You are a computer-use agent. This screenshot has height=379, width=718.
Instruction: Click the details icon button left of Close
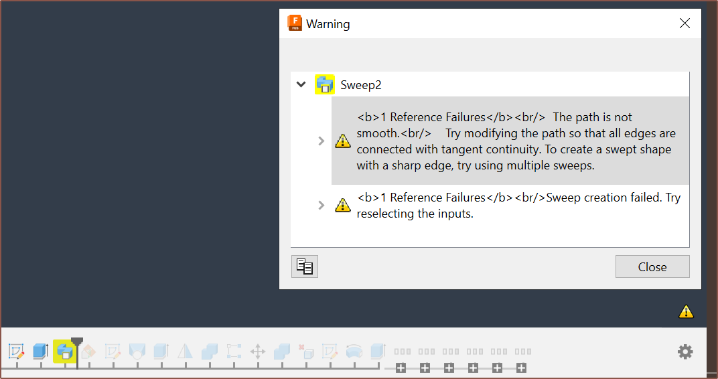pyautogui.click(x=305, y=267)
